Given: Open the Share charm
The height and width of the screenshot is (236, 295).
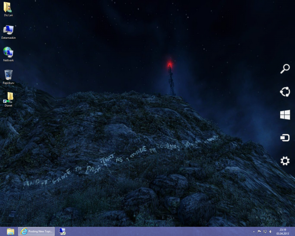Looking at the screenshot, I should [x=285, y=92].
